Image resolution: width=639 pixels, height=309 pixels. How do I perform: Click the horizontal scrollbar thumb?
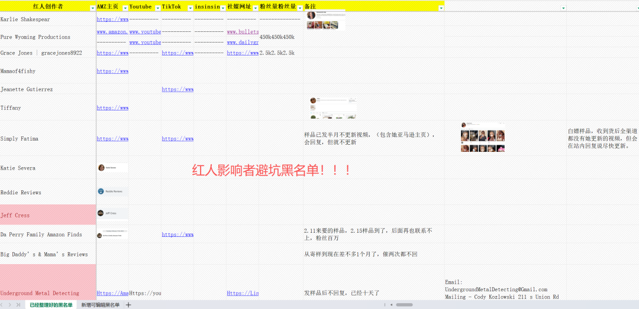[x=404, y=304]
